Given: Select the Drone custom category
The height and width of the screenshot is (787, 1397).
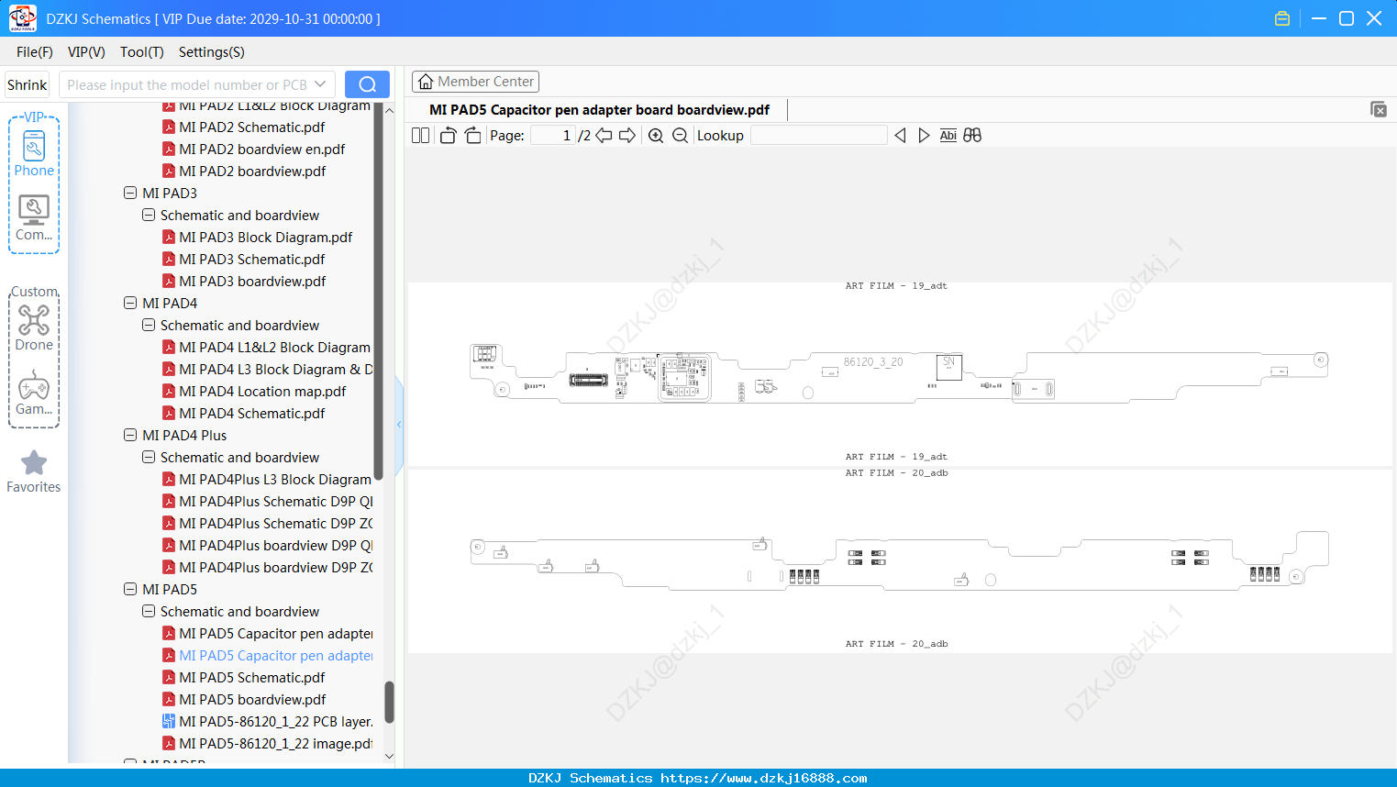Looking at the screenshot, I should [34, 327].
